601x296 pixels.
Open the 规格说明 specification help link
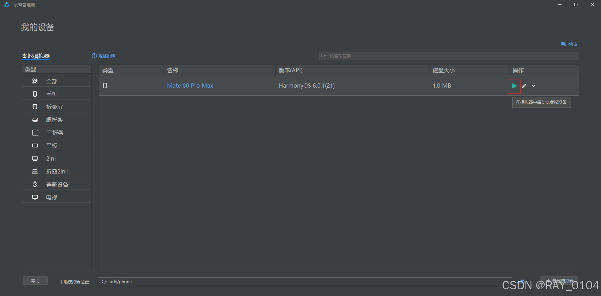point(103,56)
